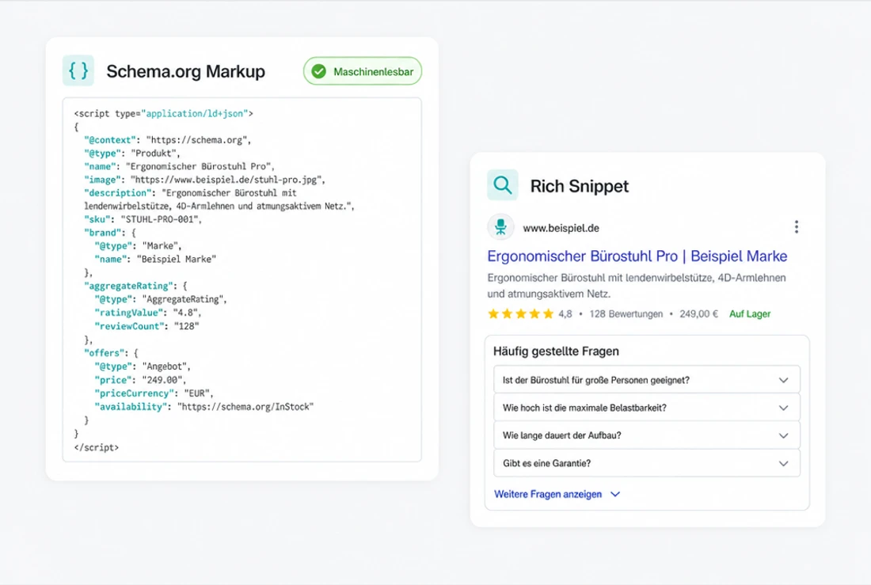871x585 pixels.
Task: Click the snippet description starting 'Ergonomischer Bürostuhl mit'
Action: coord(637,286)
